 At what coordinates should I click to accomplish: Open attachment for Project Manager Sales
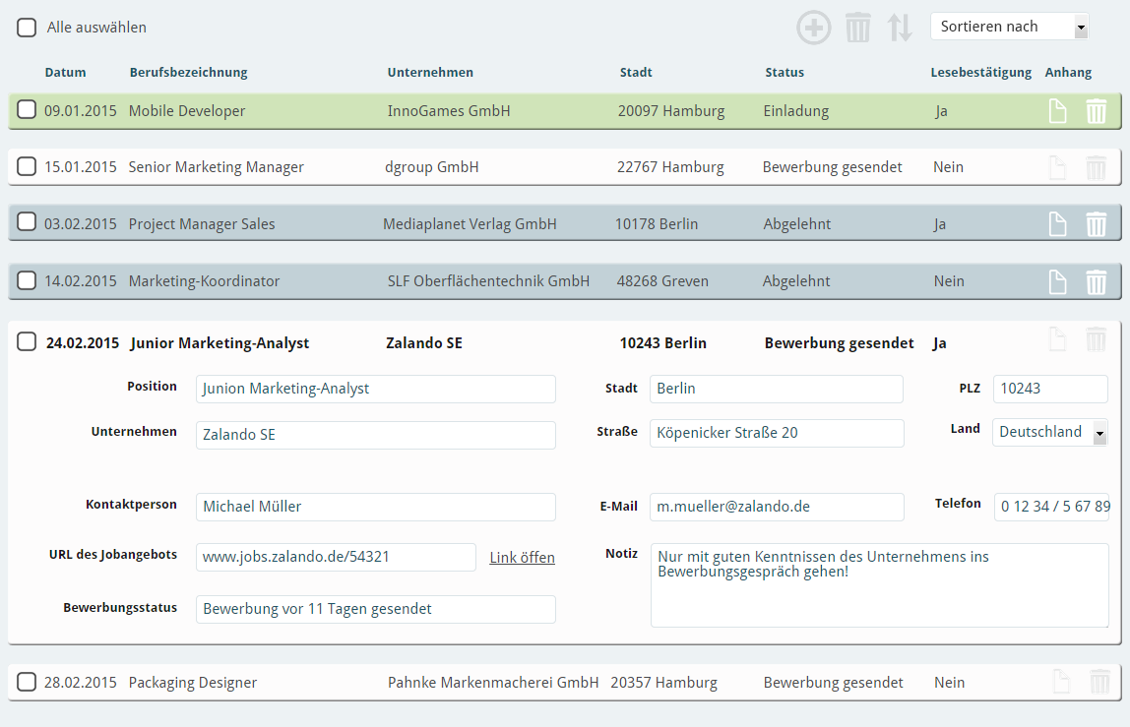(1057, 224)
